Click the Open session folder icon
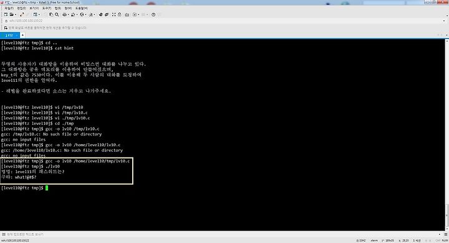Viewport: 449px width, 243px height. point(11,14)
